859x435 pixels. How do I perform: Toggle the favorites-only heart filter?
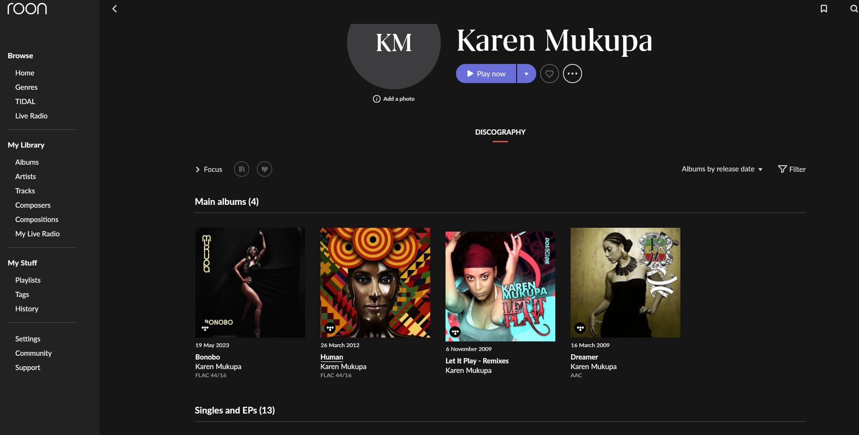pos(265,169)
